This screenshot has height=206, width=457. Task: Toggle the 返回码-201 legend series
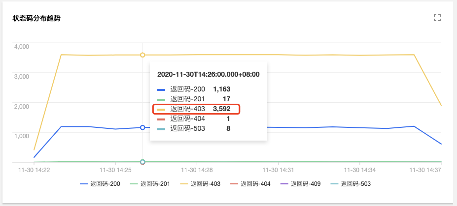tap(150, 184)
